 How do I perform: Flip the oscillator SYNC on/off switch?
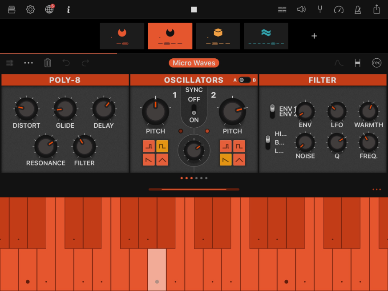coord(194,109)
